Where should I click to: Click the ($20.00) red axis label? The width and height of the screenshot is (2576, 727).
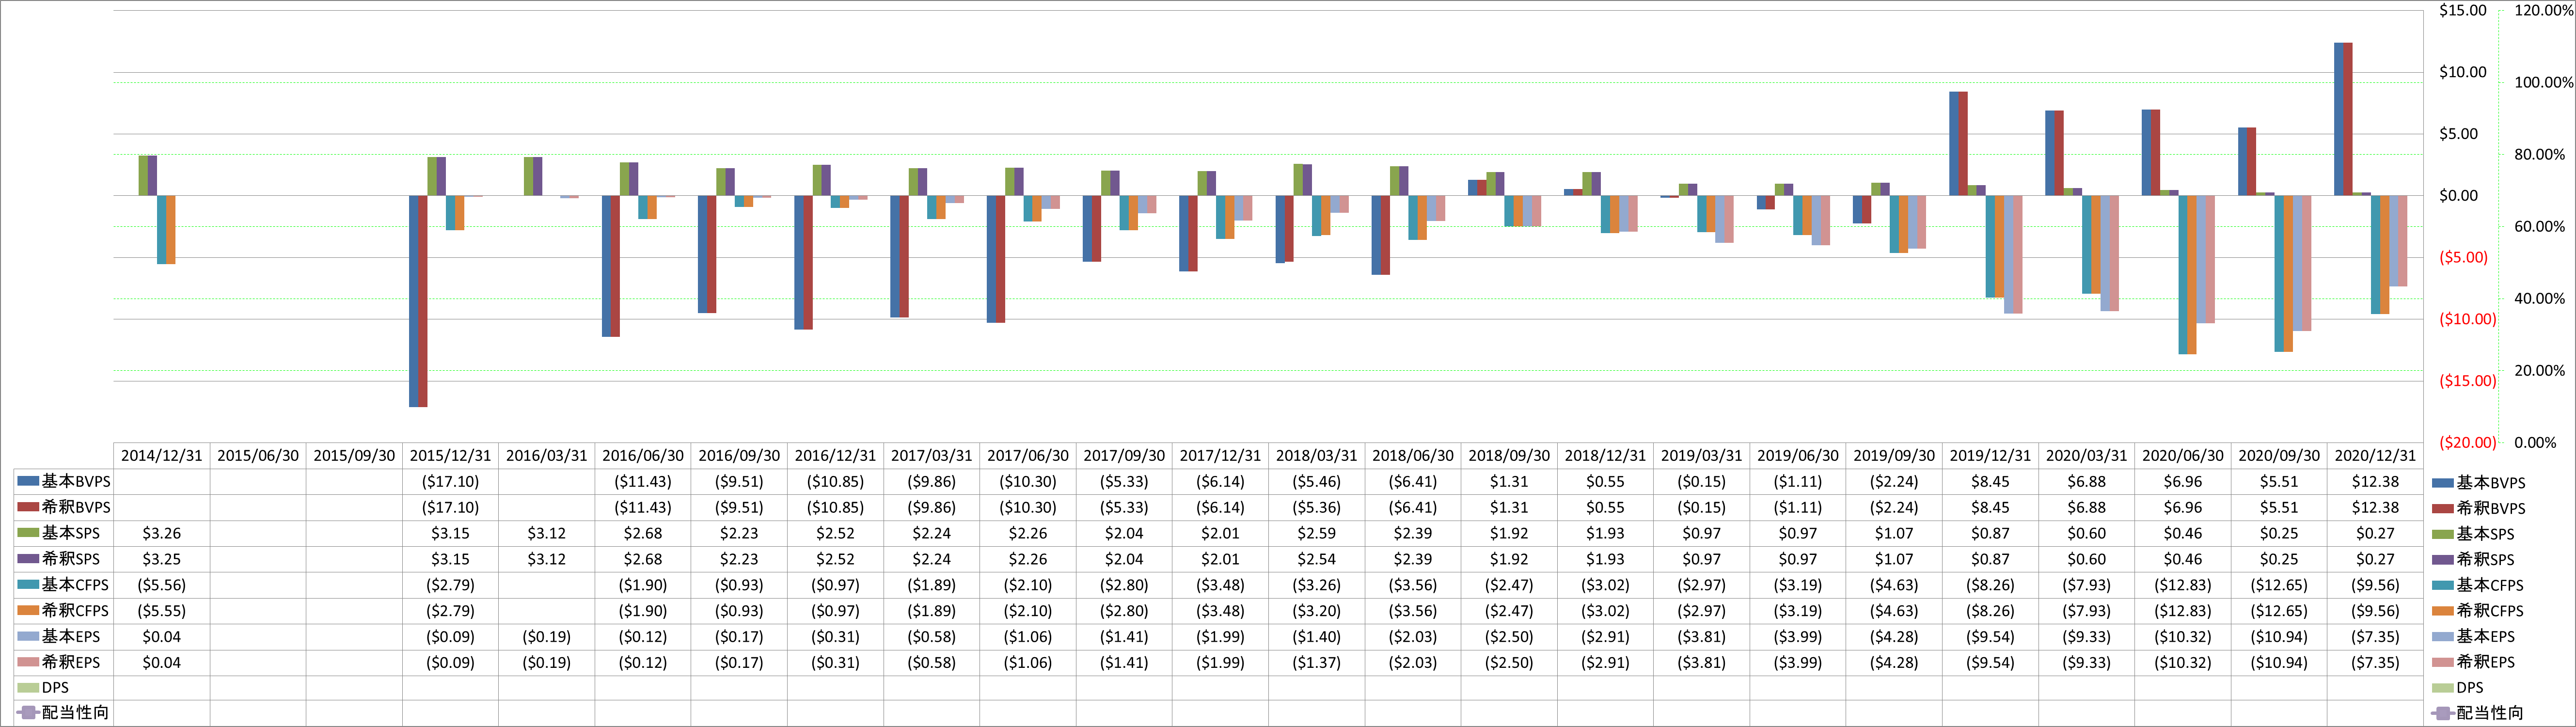(x=2467, y=442)
